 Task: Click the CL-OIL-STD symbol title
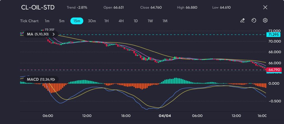(x=38, y=8)
